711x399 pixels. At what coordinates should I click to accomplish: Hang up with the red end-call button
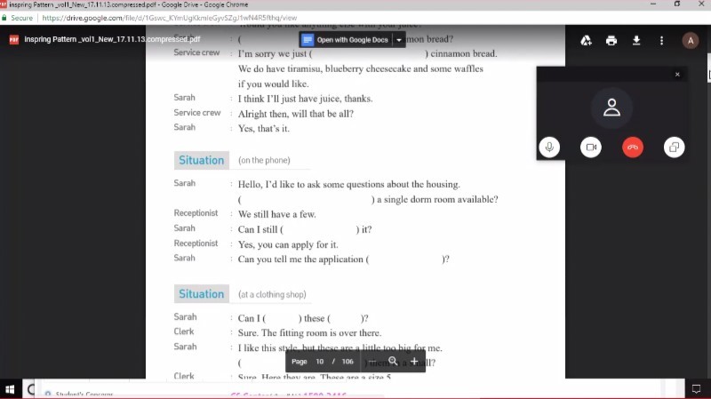pos(633,147)
